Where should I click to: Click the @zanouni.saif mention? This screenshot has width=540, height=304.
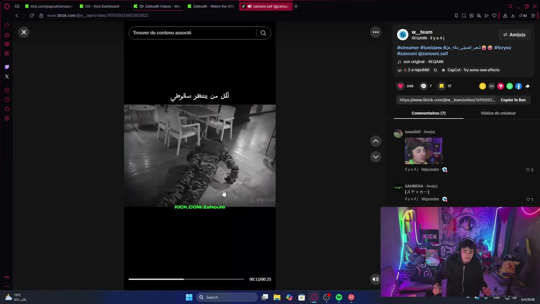pyautogui.click(x=433, y=54)
